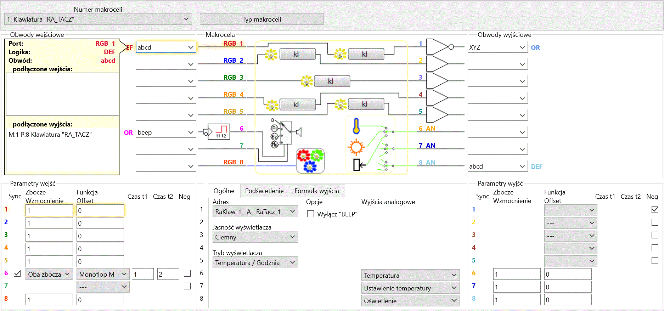Viewport: 664px width, 311px height.
Task: Click the orange sun light sensor icon
Action: point(356,147)
